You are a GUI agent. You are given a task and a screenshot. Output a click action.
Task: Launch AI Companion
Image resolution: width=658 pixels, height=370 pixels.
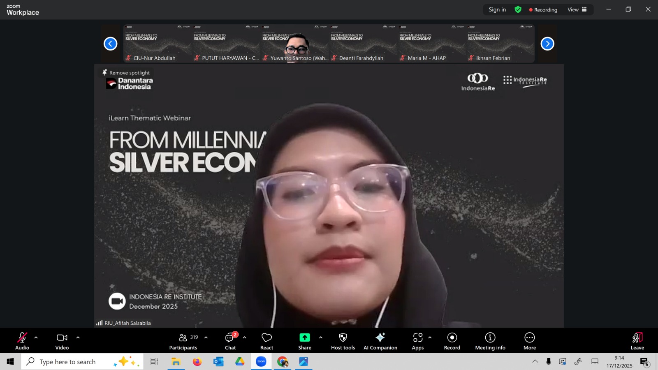click(380, 341)
